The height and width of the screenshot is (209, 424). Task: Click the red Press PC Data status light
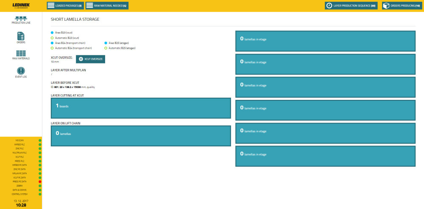[40, 181]
